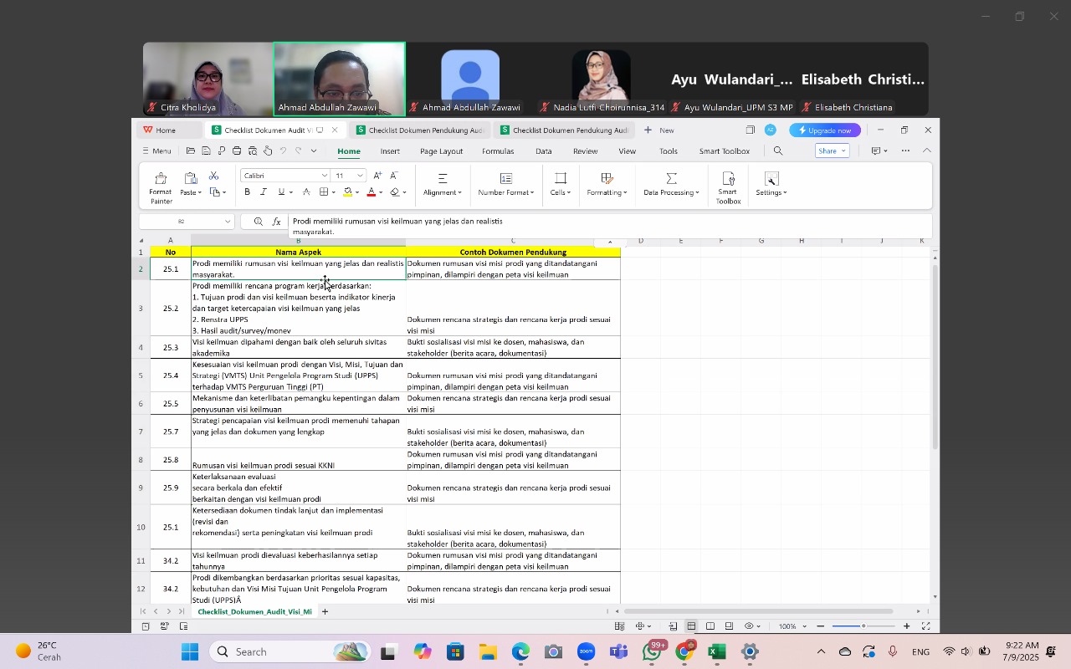Open the Number Format dropdown

pyautogui.click(x=505, y=186)
